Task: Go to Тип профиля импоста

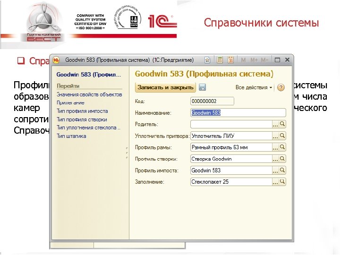Action: pyautogui.click(x=82, y=111)
